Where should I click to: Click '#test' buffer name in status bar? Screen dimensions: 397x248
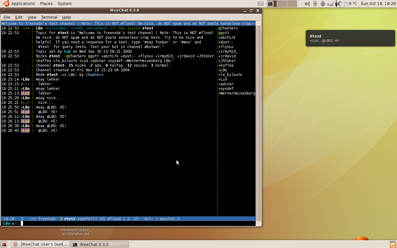pos(70,219)
